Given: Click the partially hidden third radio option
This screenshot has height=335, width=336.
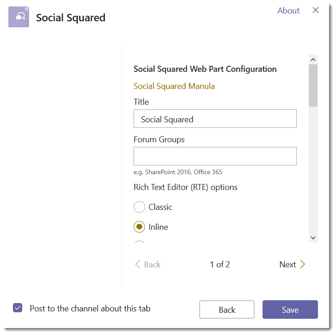Looking at the screenshot, I should 139,242.
